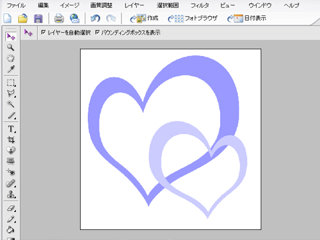Open the ヘルプ menu

pos(291,5)
